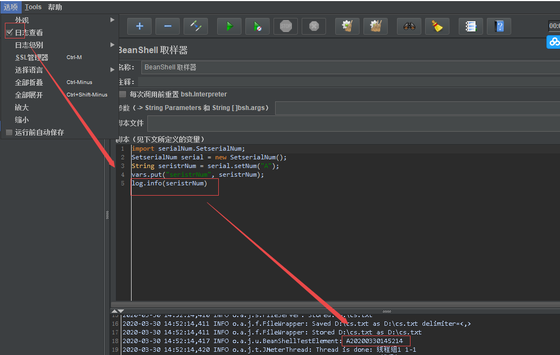Choose 全部展开 from the menu
The height and width of the screenshot is (355, 560).
pos(59,95)
